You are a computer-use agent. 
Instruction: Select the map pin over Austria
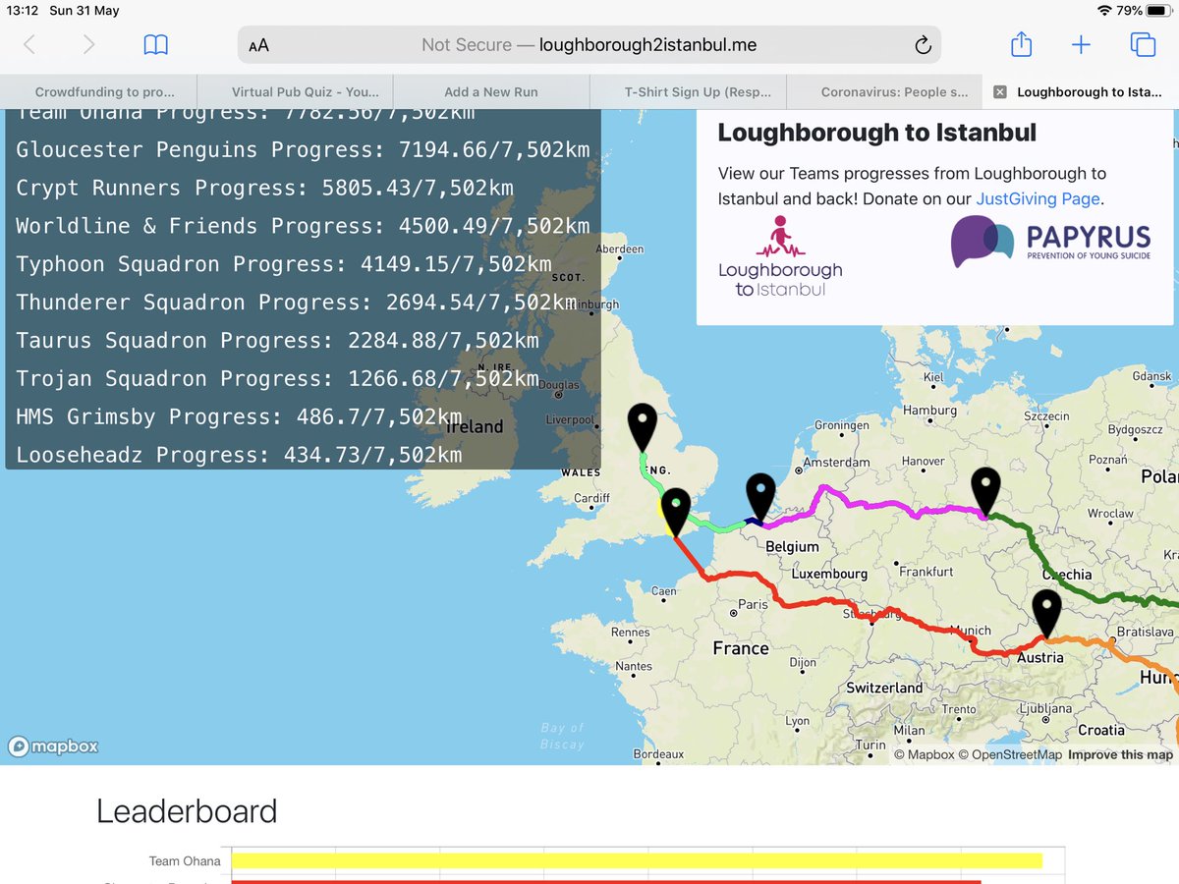(1047, 613)
